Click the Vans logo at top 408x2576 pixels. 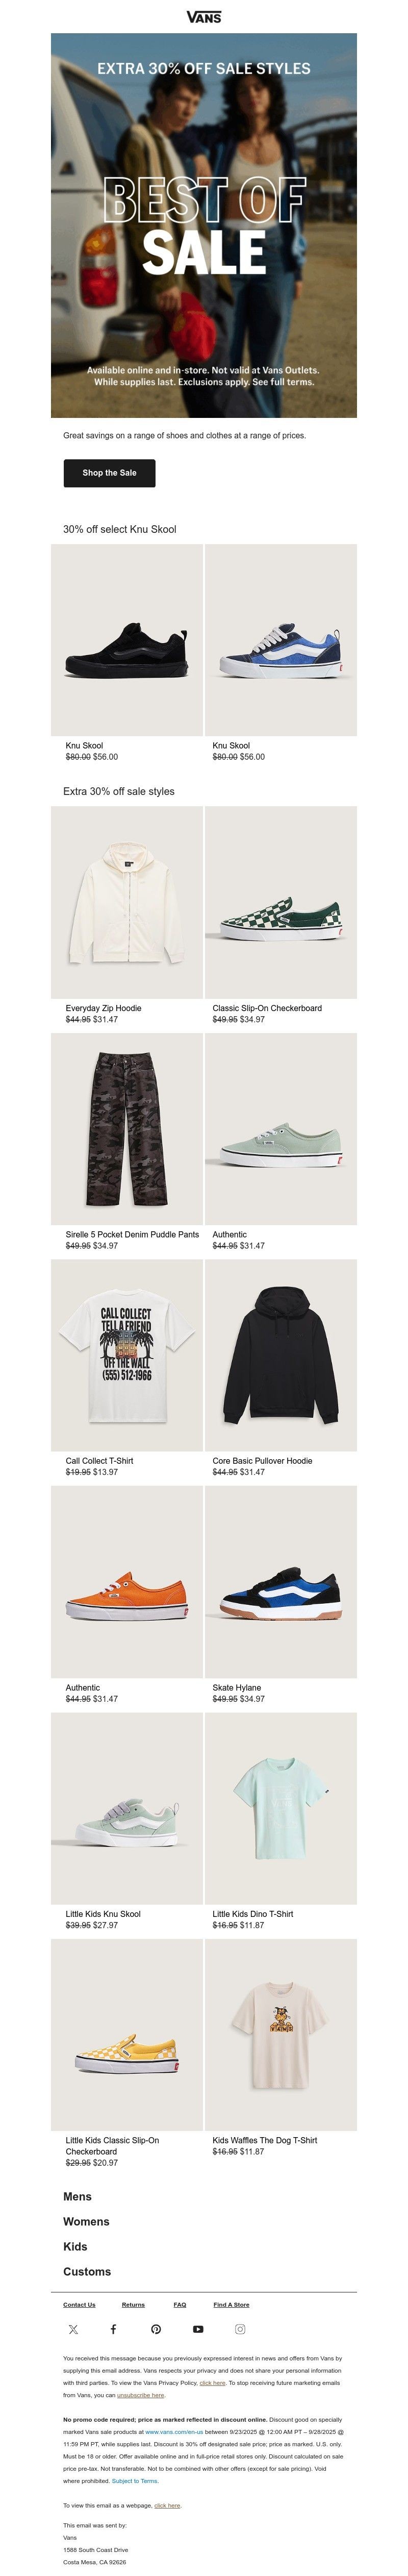(x=203, y=17)
